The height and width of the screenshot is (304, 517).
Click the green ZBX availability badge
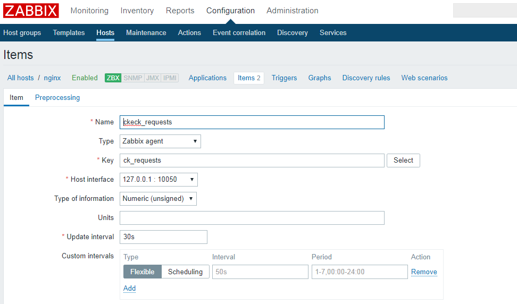113,78
